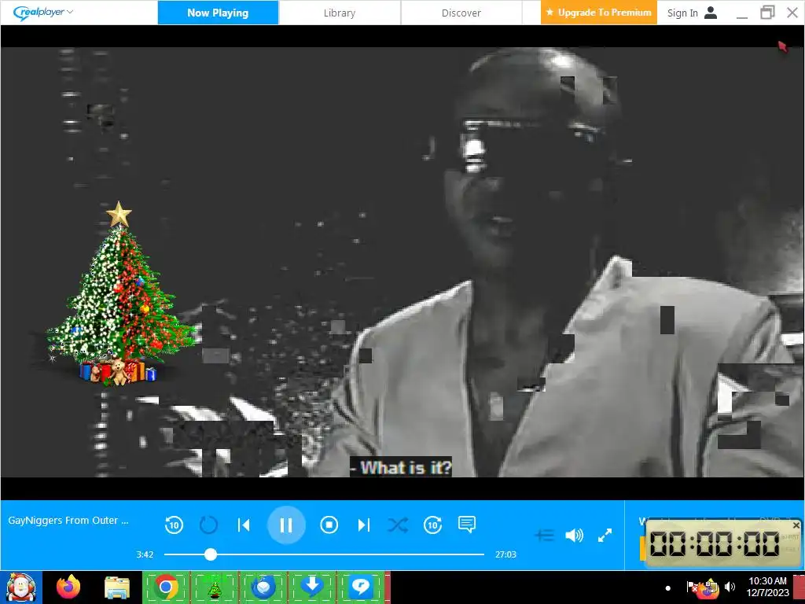The height and width of the screenshot is (604, 805).
Task: Click the system tray volume icon
Action: (730, 587)
